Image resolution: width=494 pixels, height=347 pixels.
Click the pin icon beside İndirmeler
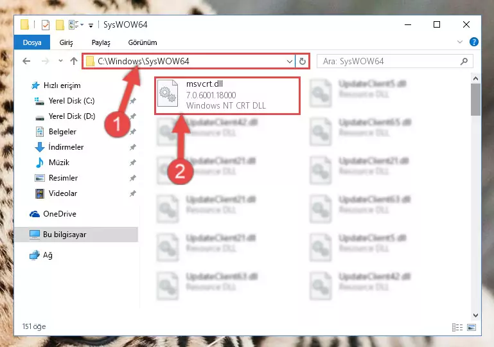[x=132, y=147]
